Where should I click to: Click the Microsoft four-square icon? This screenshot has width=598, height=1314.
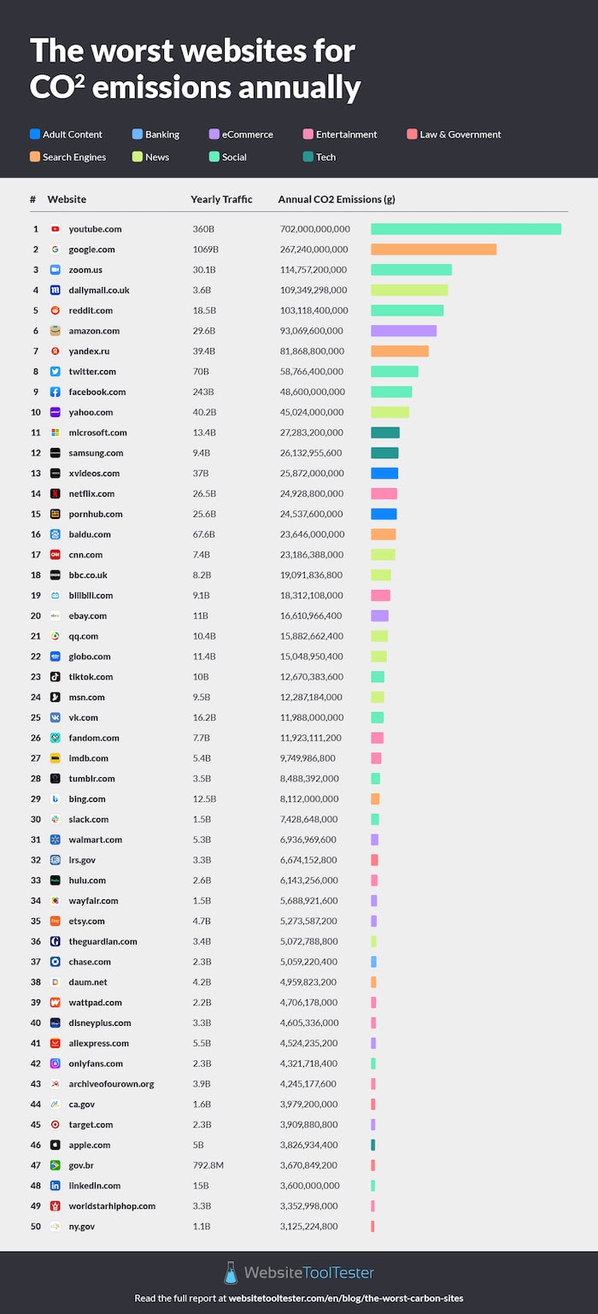[x=55, y=433]
